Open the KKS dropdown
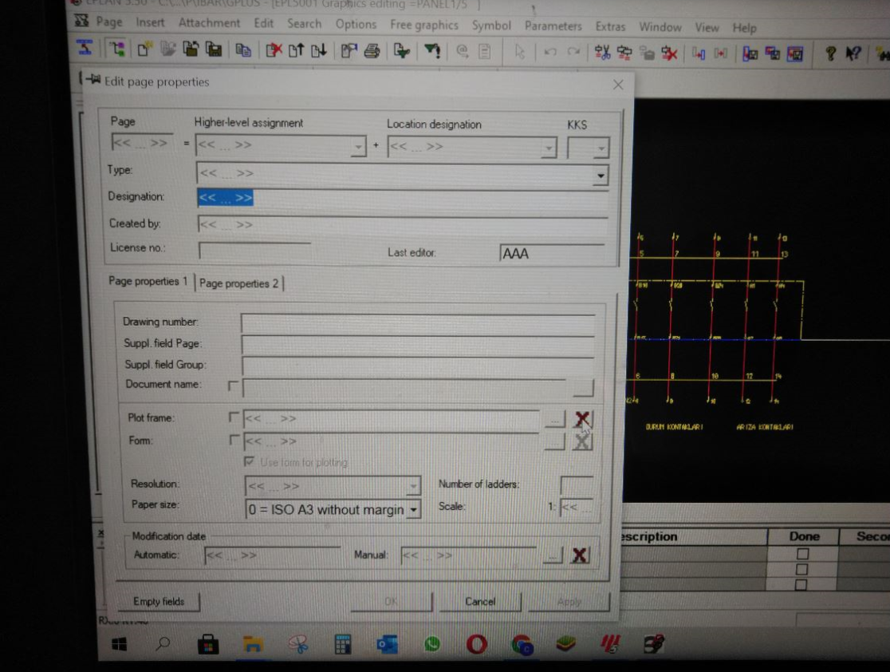Image resolution: width=890 pixels, height=672 pixels. click(x=601, y=148)
